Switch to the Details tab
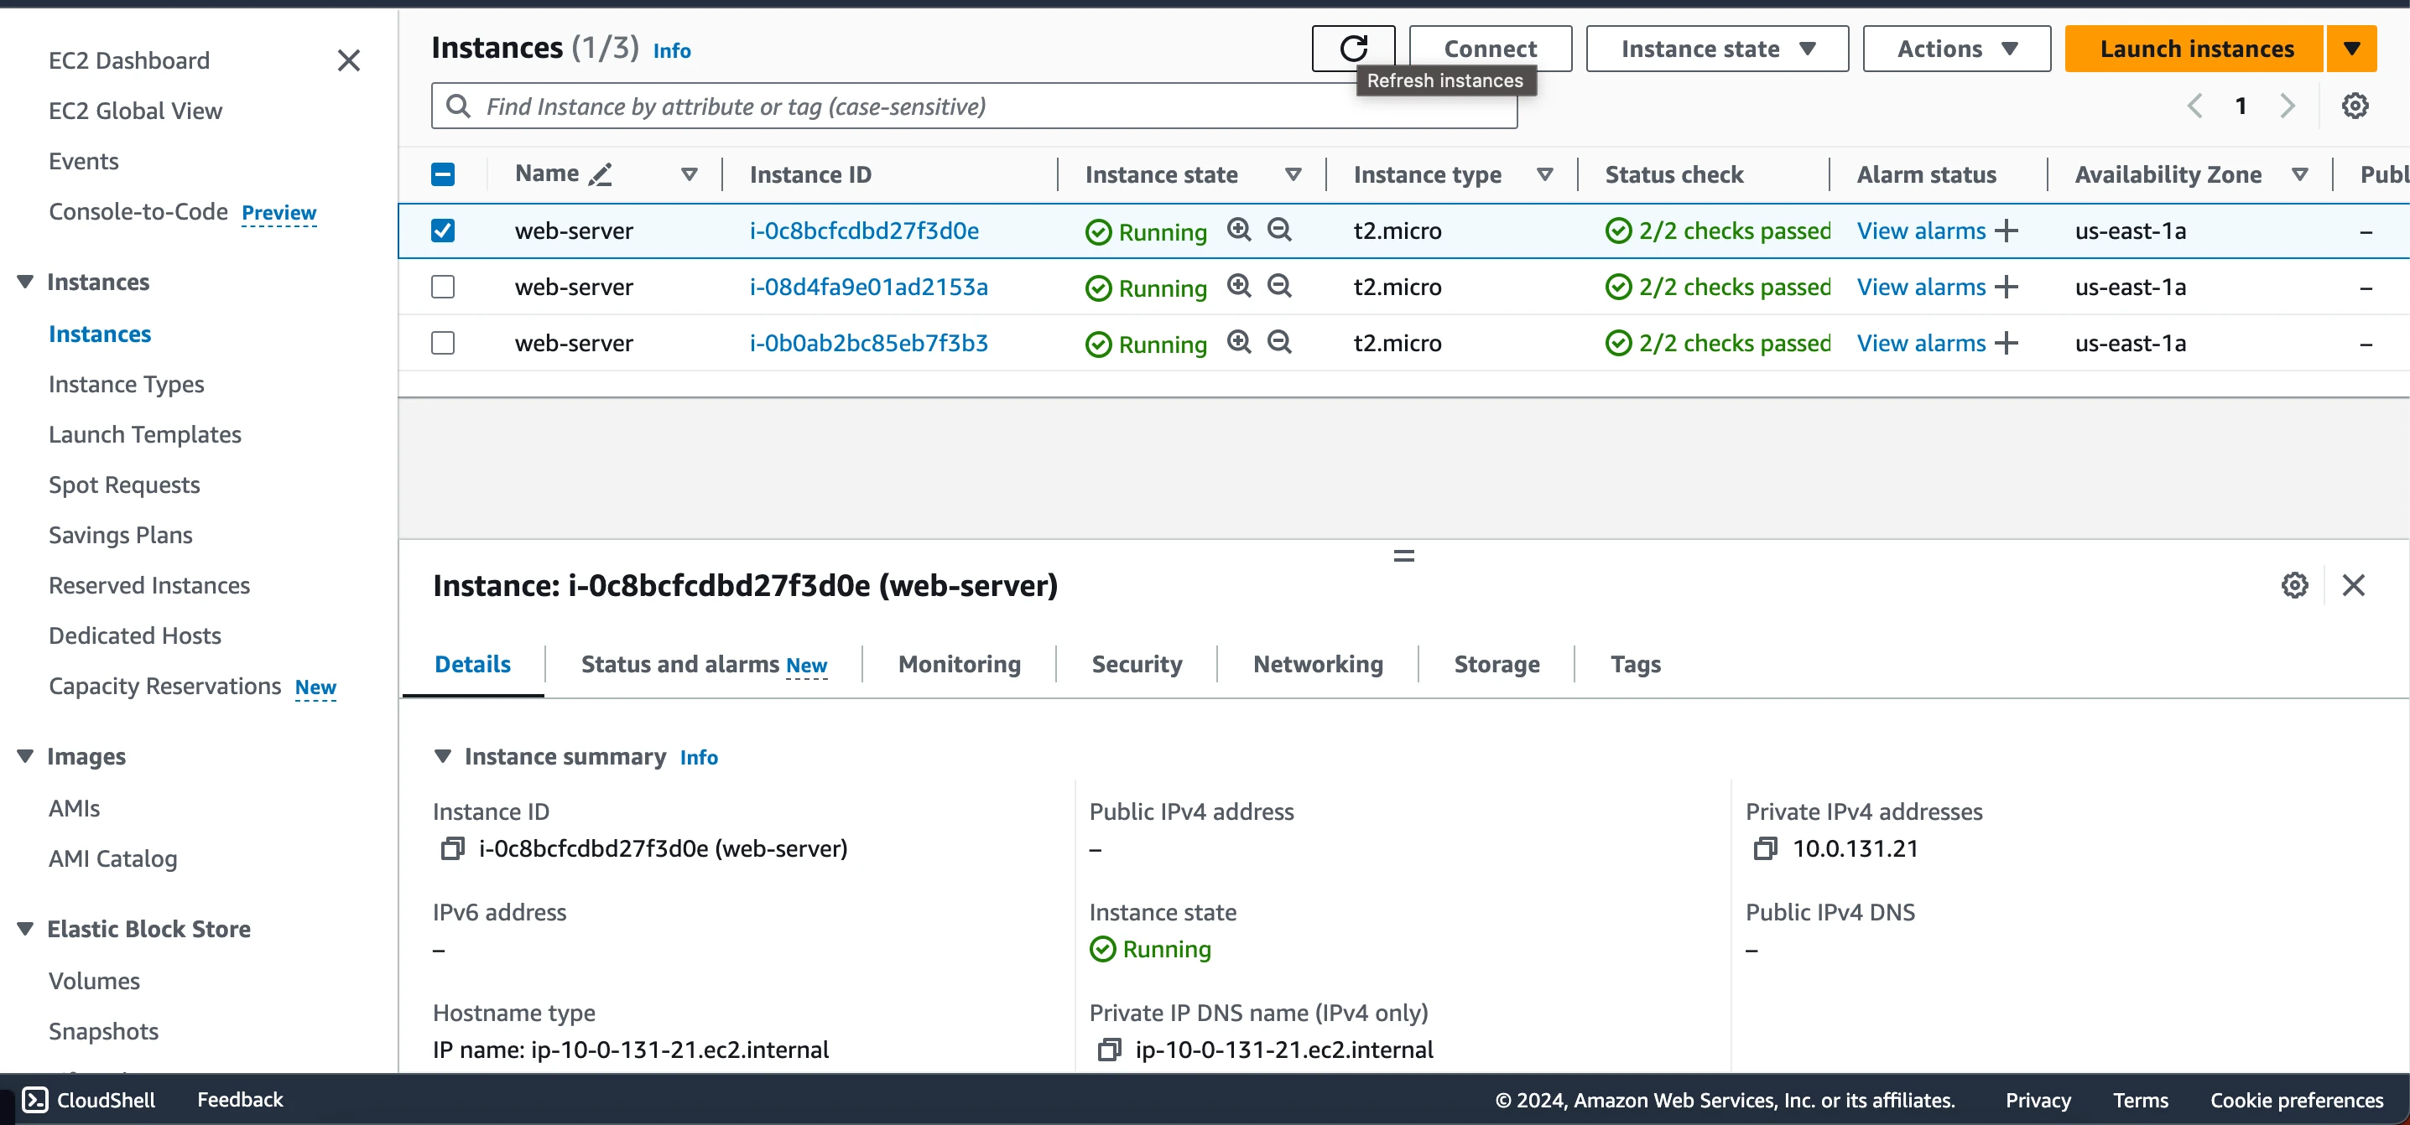 coord(472,664)
